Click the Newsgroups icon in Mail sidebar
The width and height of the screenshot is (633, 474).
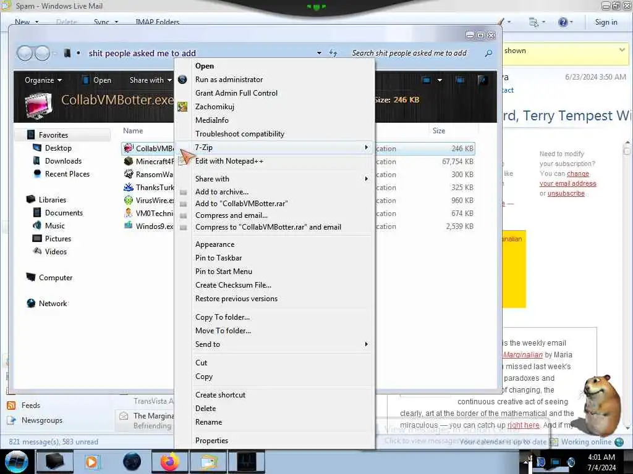tap(11, 420)
